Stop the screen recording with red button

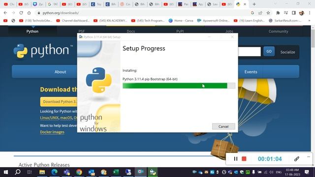(244, 159)
